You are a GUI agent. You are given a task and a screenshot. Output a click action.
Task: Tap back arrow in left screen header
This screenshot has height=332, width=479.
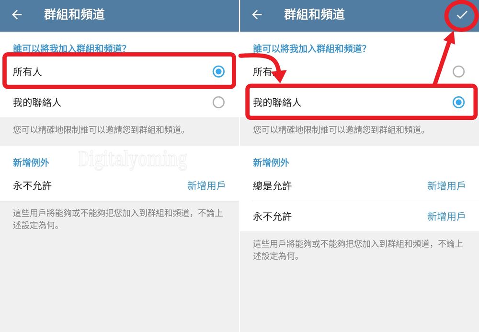point(17,14)
